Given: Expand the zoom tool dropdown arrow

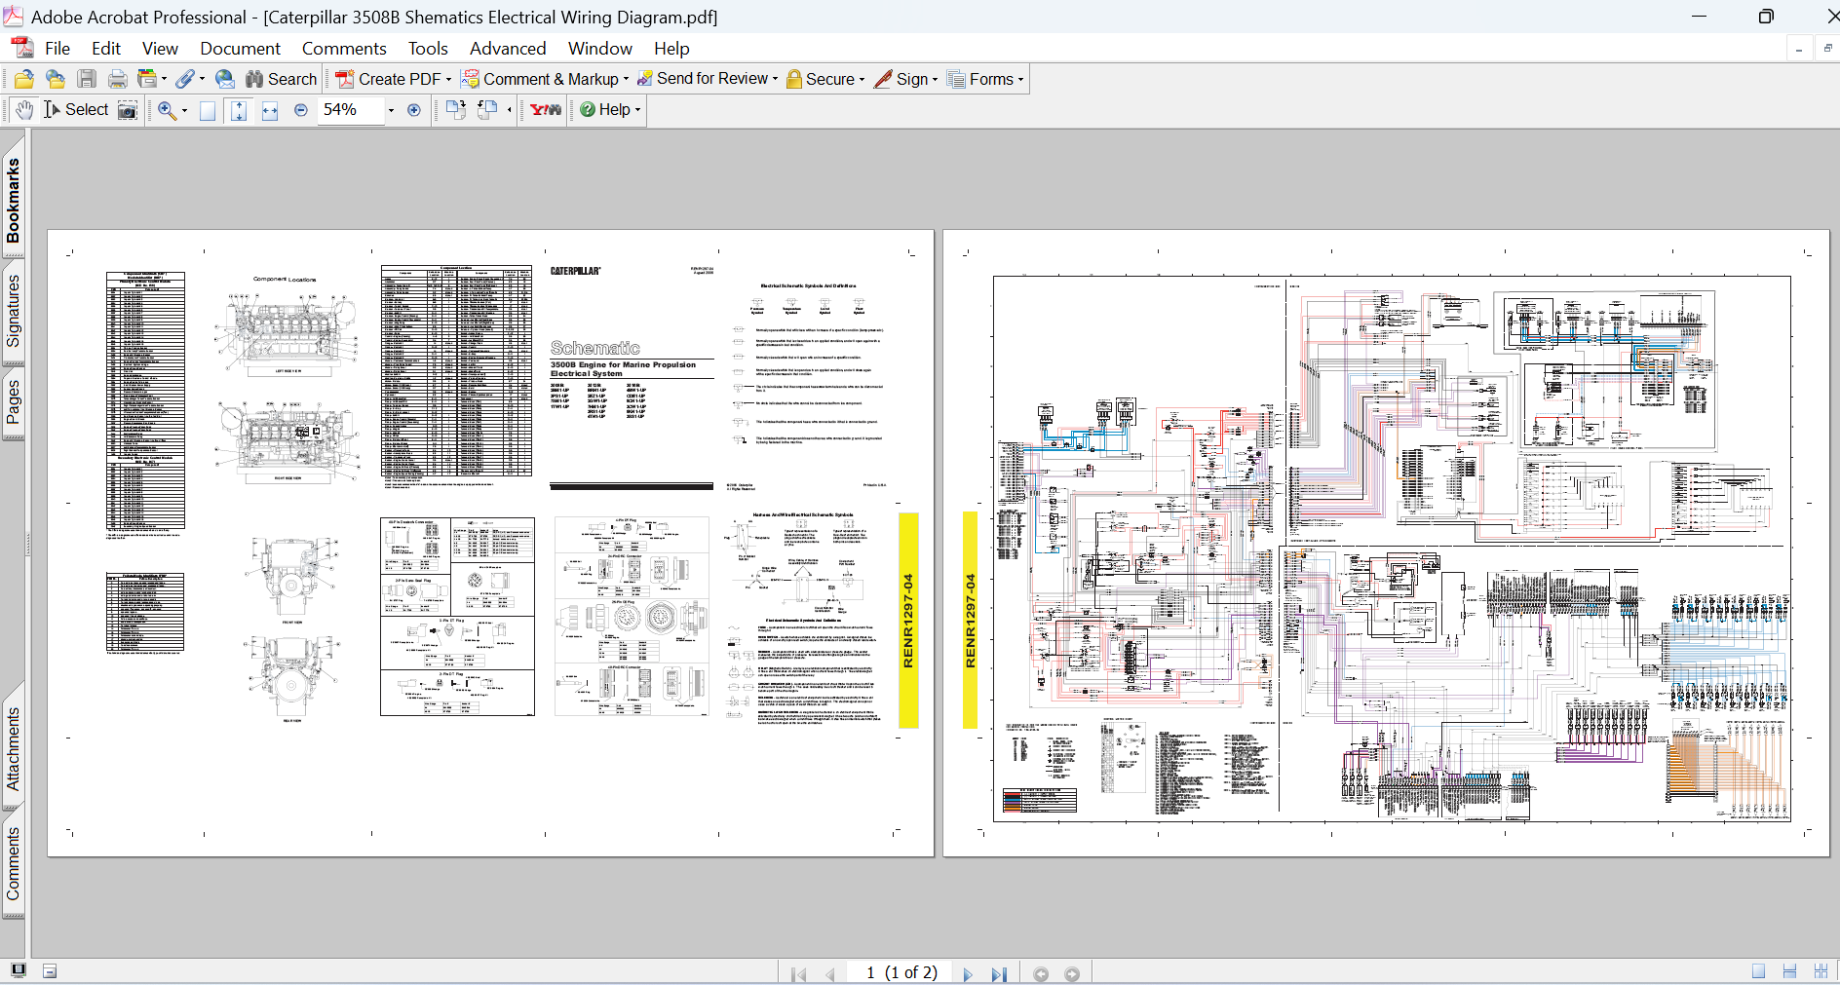Looking at the screenshot, I should [x=184, y=111].
